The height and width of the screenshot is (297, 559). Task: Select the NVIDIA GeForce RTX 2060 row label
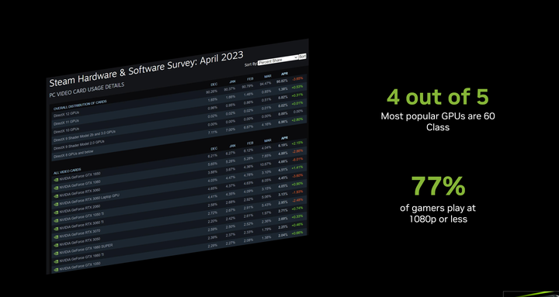(80, 209)
